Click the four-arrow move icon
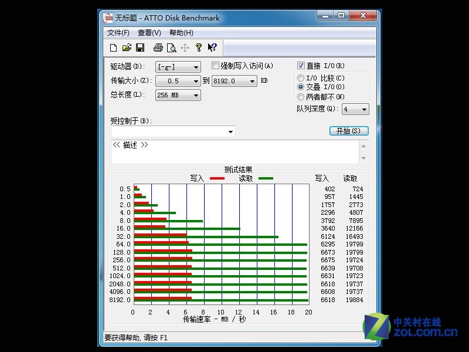 185,48
